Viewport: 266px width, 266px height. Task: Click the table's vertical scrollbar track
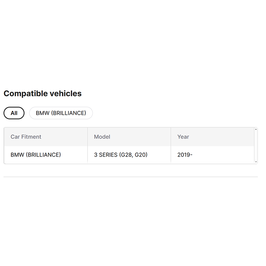click(256, 145)
